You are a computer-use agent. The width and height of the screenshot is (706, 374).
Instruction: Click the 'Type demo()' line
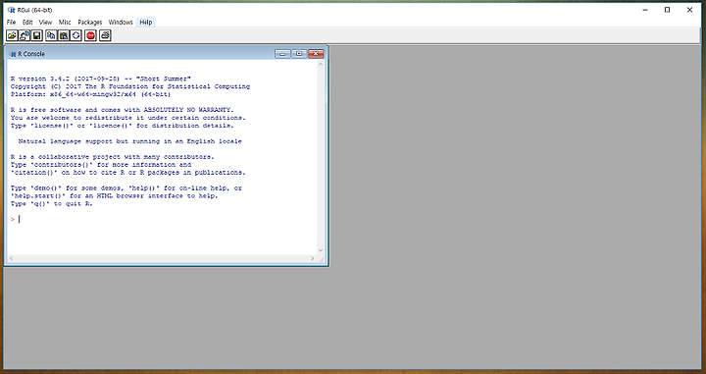pos(126,188)
